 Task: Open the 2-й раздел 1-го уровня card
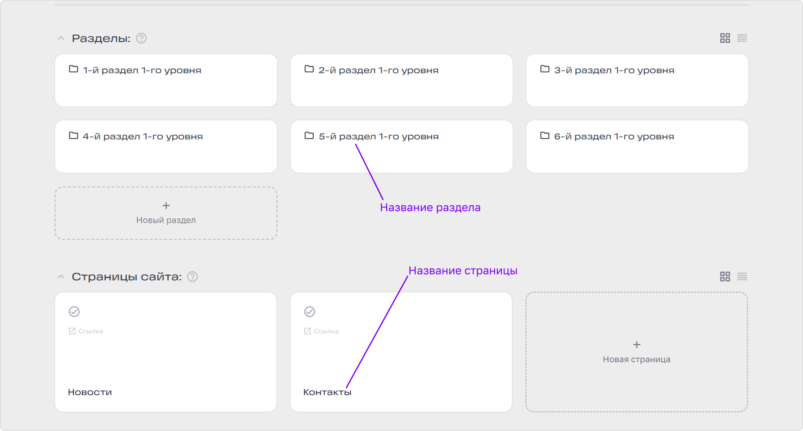tap(401, 81)
